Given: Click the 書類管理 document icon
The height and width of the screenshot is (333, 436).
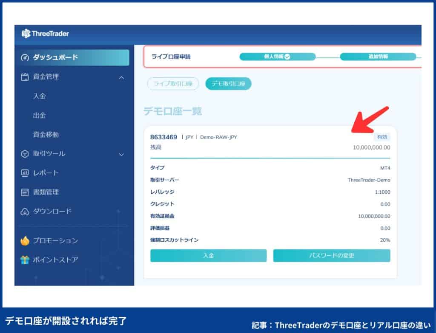Looking at the screenshot, I should click(x=25, y=192).
